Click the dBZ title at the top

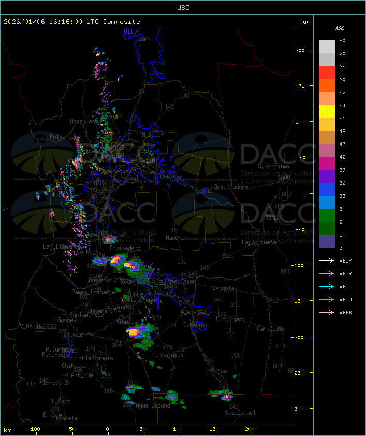click(x=183, y=7)
